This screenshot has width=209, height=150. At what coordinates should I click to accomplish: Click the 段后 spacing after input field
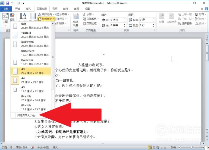[146, 25]
